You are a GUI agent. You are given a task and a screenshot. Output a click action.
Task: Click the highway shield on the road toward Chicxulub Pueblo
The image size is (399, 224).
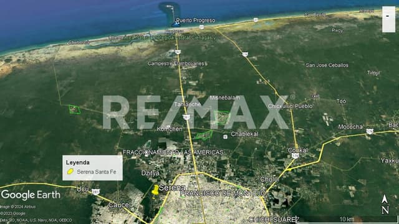(x=245, y=54)
